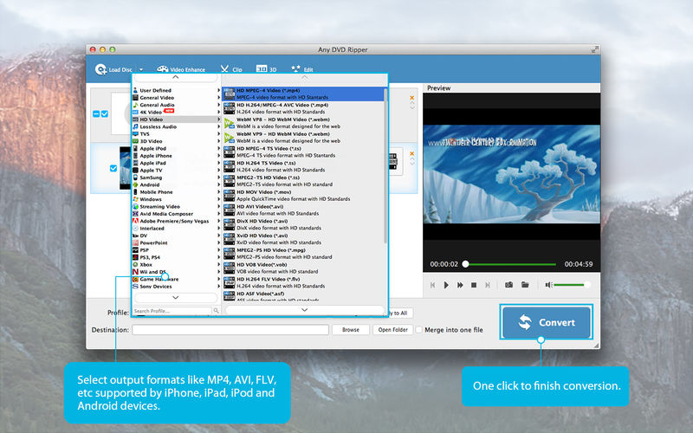Click the Apple iPhone device icon
Image resolution: width=693 pixels, height=433 pixels.
[136, 156]
